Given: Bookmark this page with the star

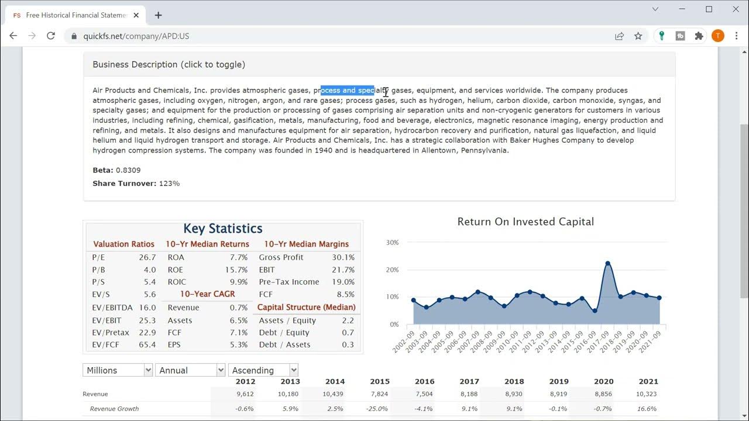Looking at the screenshot, I should 638,36.
